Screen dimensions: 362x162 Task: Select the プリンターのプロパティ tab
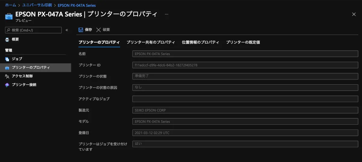point(99,42)
